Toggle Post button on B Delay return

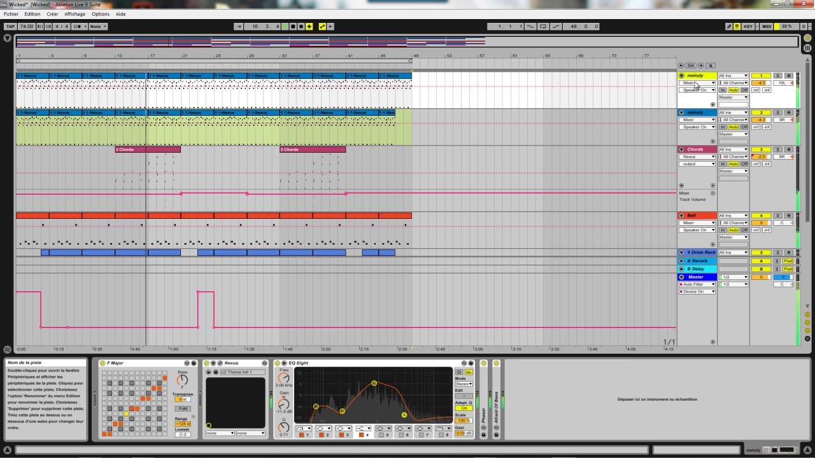point(788,269)
